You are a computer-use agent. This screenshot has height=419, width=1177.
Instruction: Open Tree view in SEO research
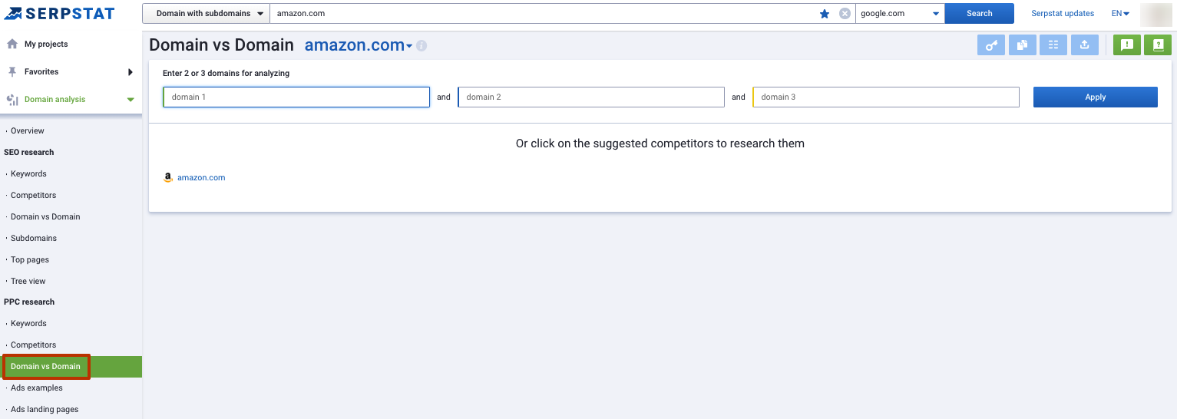coord(28,282)
